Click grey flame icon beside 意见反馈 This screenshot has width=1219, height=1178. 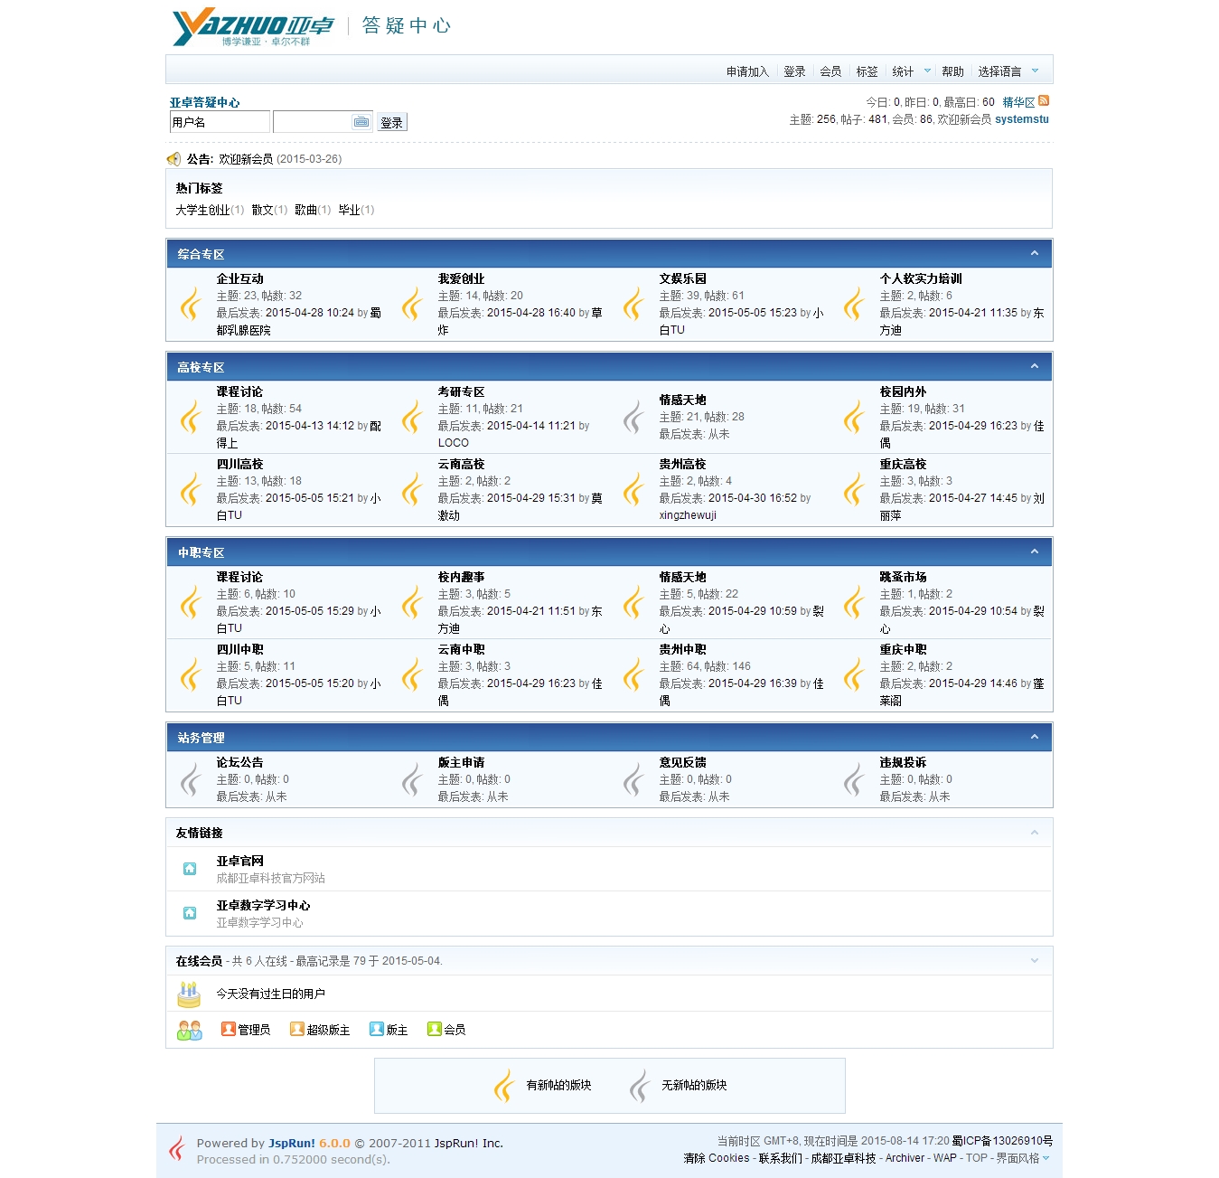[x=633, y=780]
